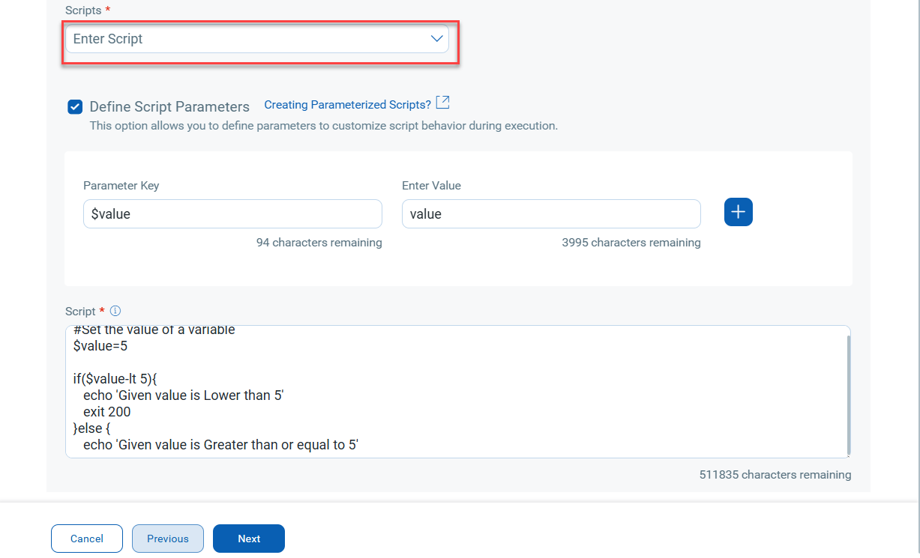Focus the Parameter Key field containing $value
Screen dimensions: 920x558
[x=232, y=214]
